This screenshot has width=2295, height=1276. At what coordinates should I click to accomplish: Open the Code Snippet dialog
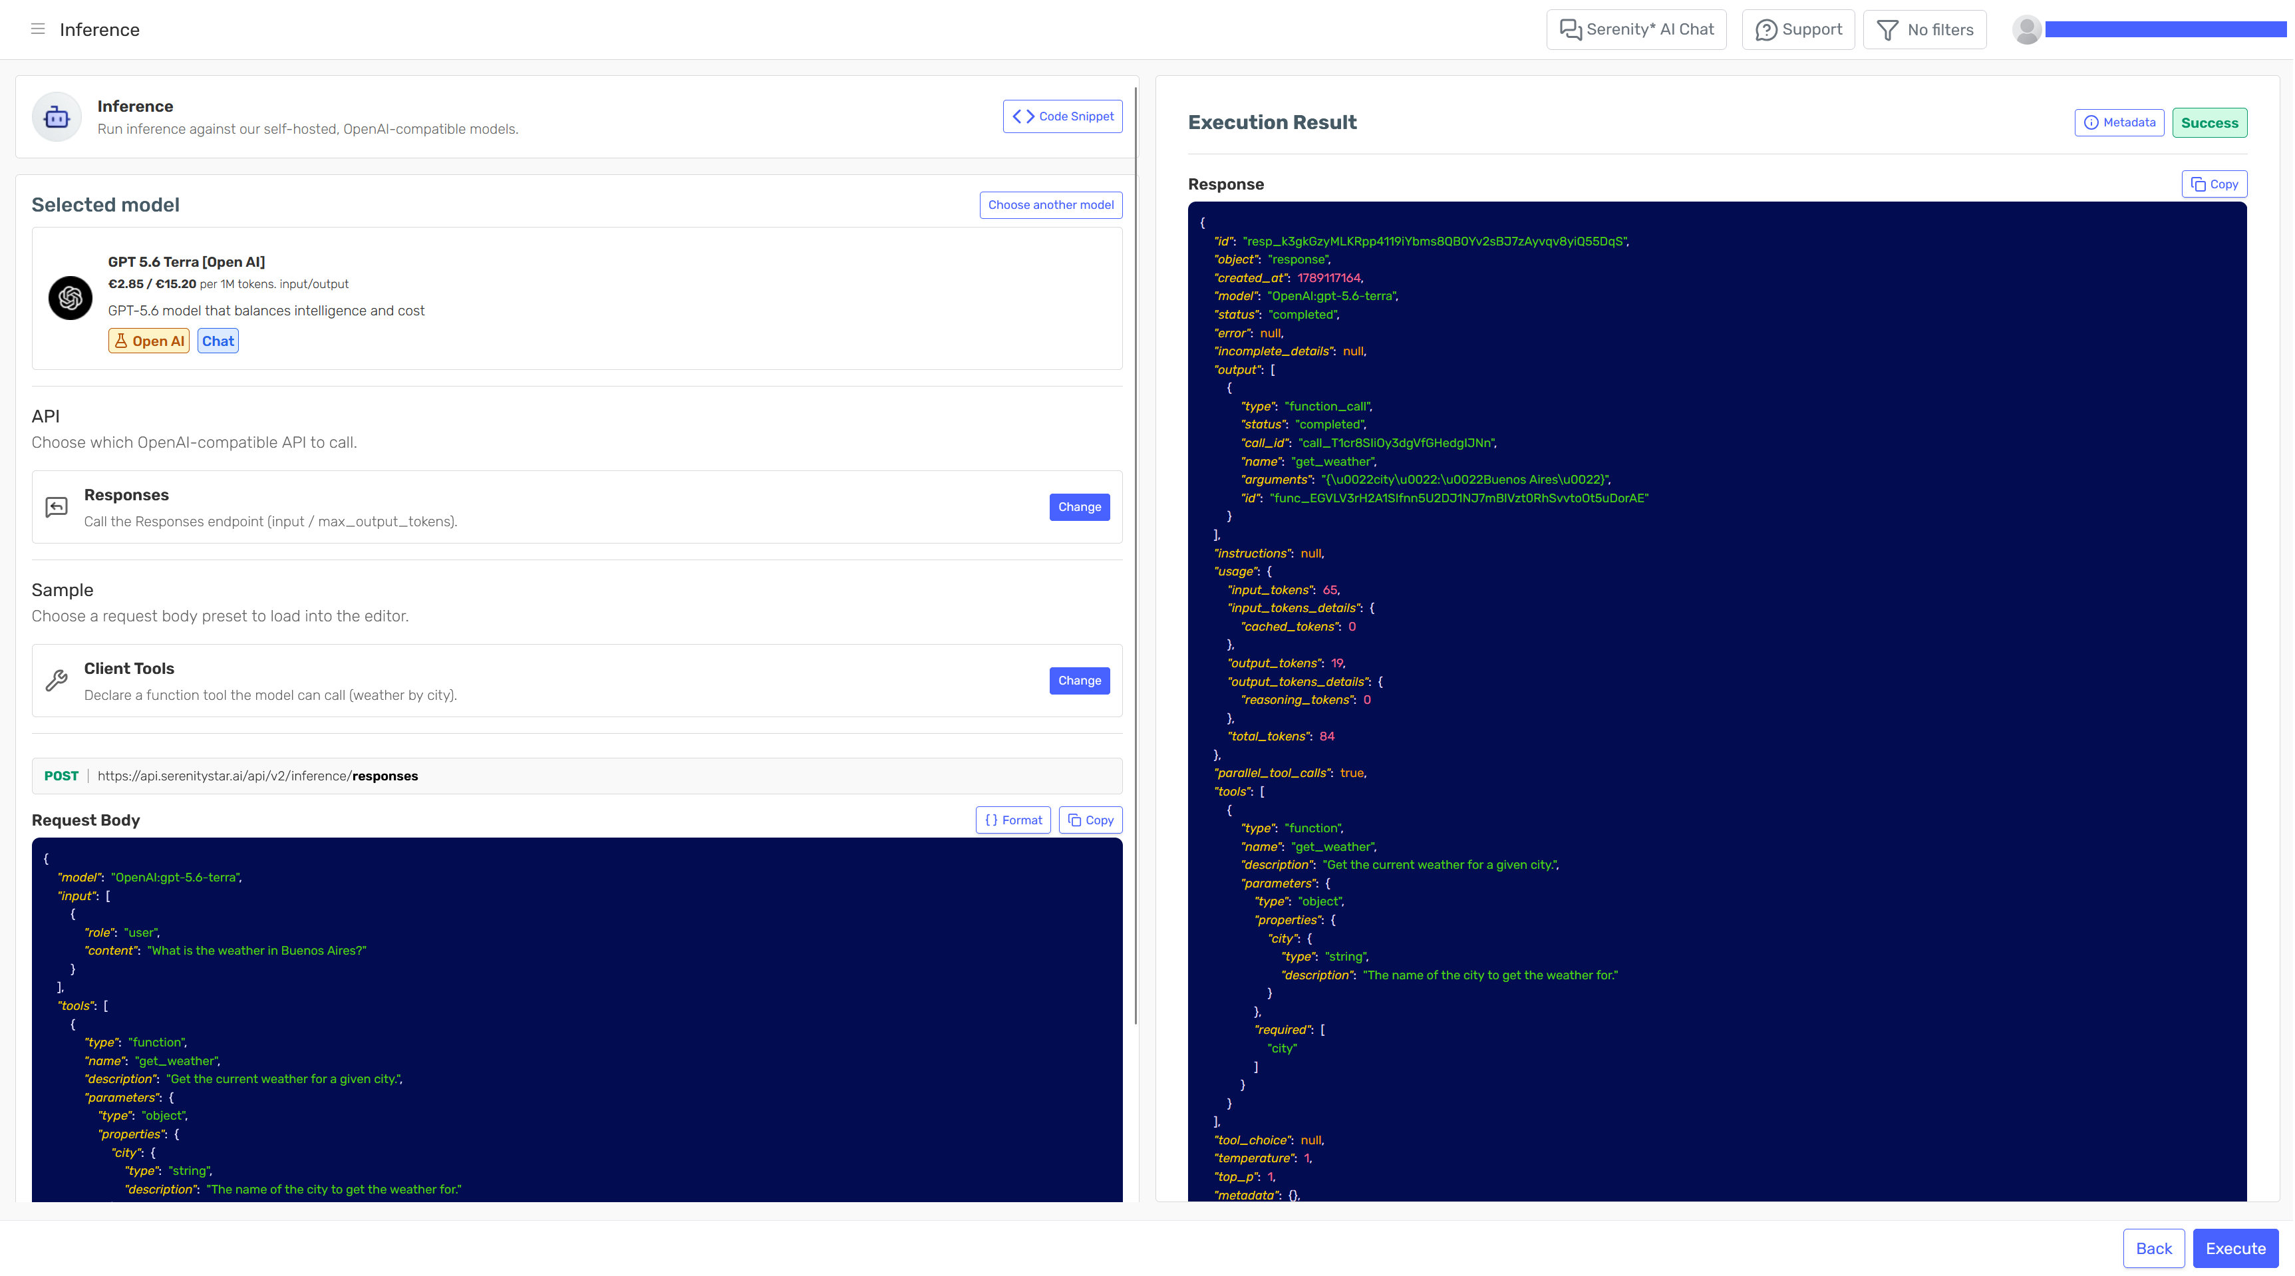pyautogui.click(x=1062, y=116)
